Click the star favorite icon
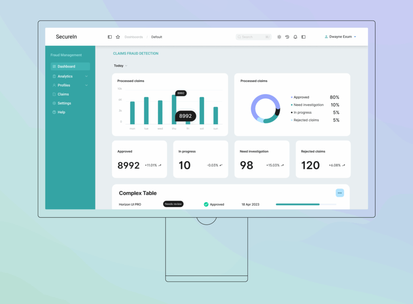This screenshot has width=413, height=304. click(118, 37)
